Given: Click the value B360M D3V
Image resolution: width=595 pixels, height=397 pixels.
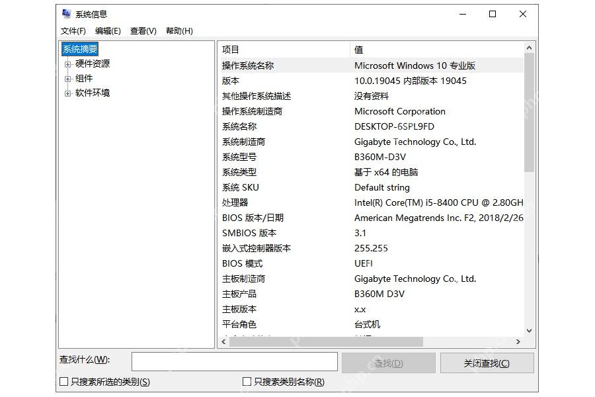Looking at the screenshot, I should click(x=379, y=294).
